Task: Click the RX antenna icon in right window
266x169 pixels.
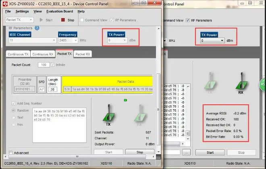Action: (241, 81)
